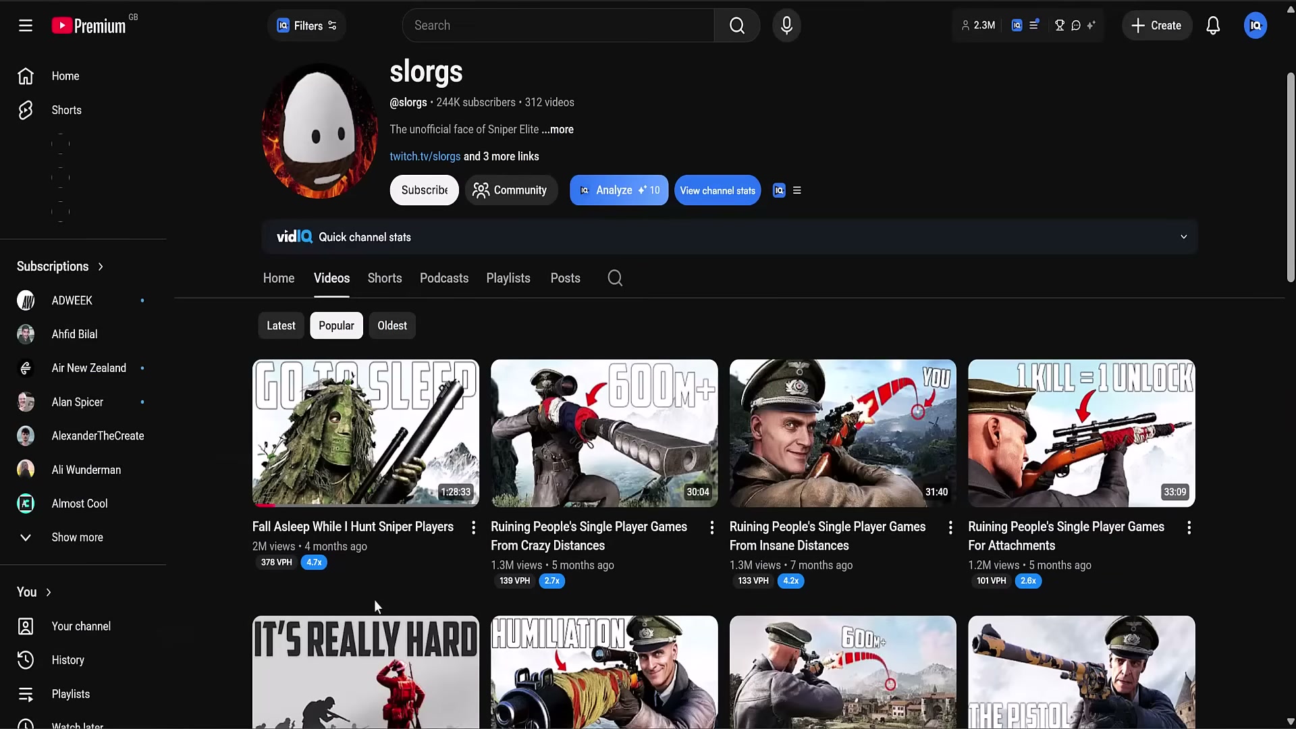Switch to the Shorts tab
Image resolution: width=1296 pixels, height=729 pixels.
click(x=385, y=278)
